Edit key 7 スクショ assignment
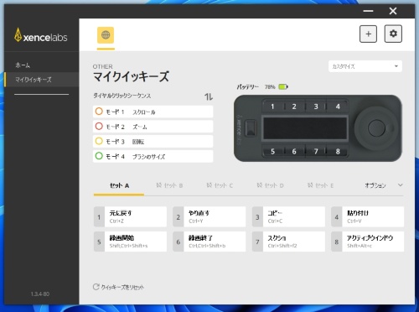Image resolution: width=419 pixels, height=312 pixels. (x=288, y=242)
